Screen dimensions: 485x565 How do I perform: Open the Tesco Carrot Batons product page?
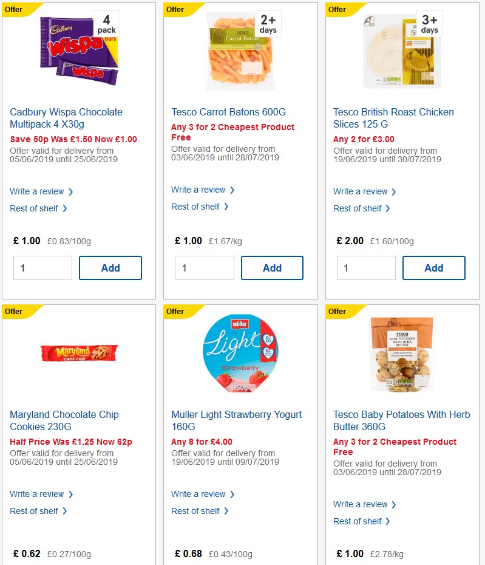(227, 112)
